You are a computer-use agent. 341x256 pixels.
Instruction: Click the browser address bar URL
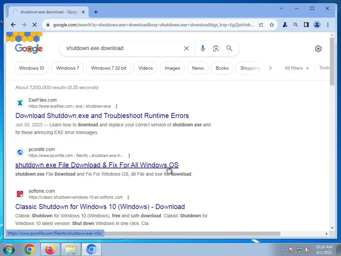point(153,25)
